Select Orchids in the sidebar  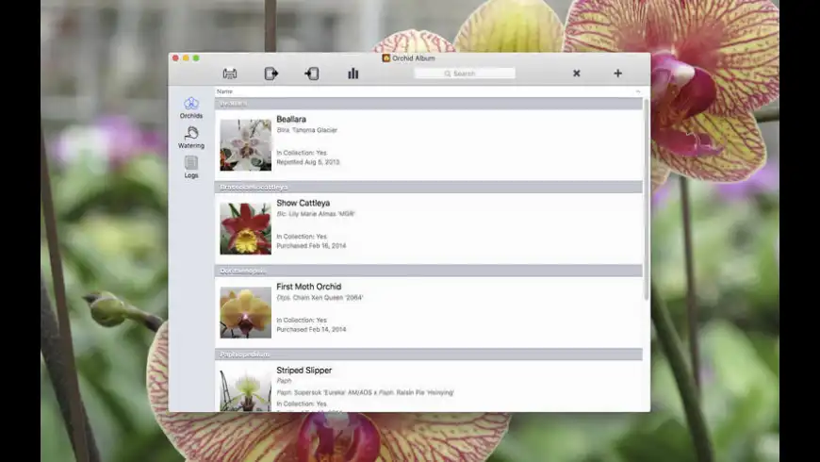[x=191, y=107]
